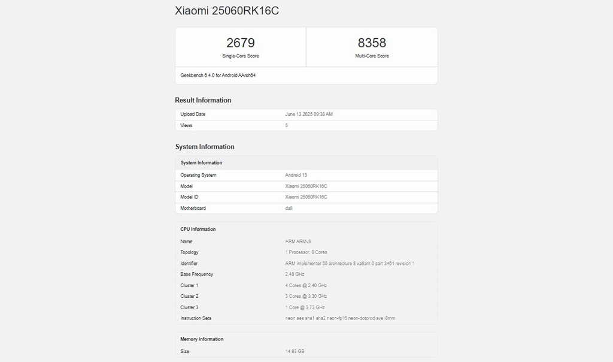The image size is (613, 362).
Task: Click the Views row label
Action: click(186, 126)
